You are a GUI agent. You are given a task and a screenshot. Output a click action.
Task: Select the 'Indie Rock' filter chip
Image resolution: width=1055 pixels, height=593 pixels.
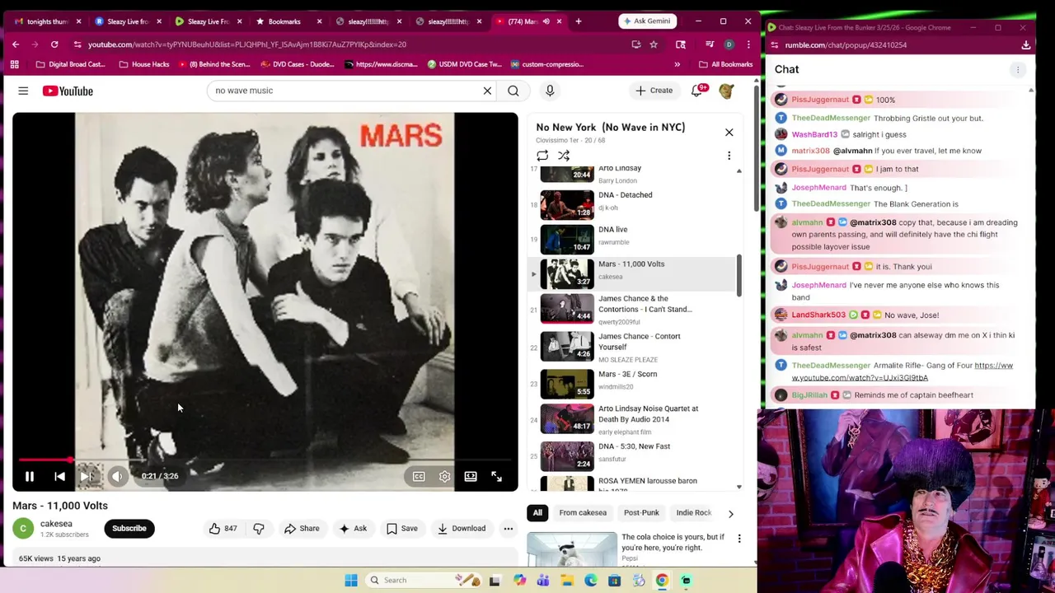693,513
